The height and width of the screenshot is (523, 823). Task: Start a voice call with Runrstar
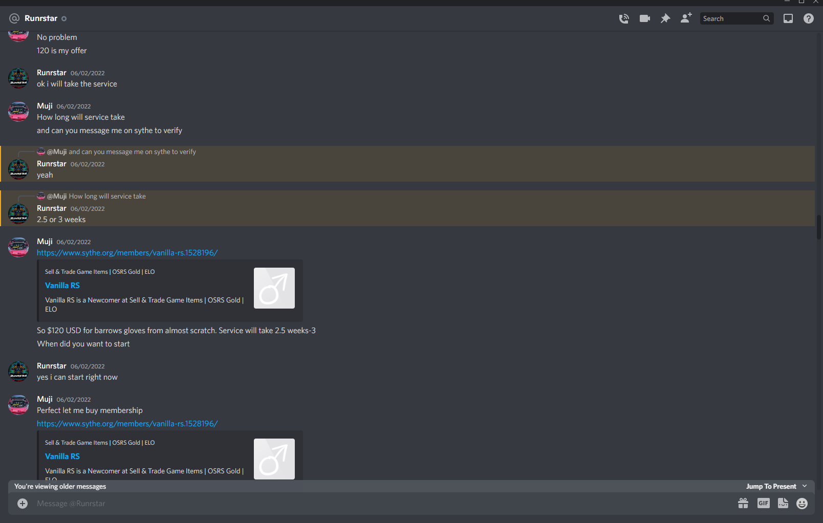[x=624, y=18]
